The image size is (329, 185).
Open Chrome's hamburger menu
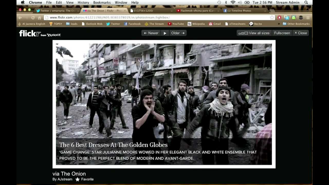coord(308,18)
